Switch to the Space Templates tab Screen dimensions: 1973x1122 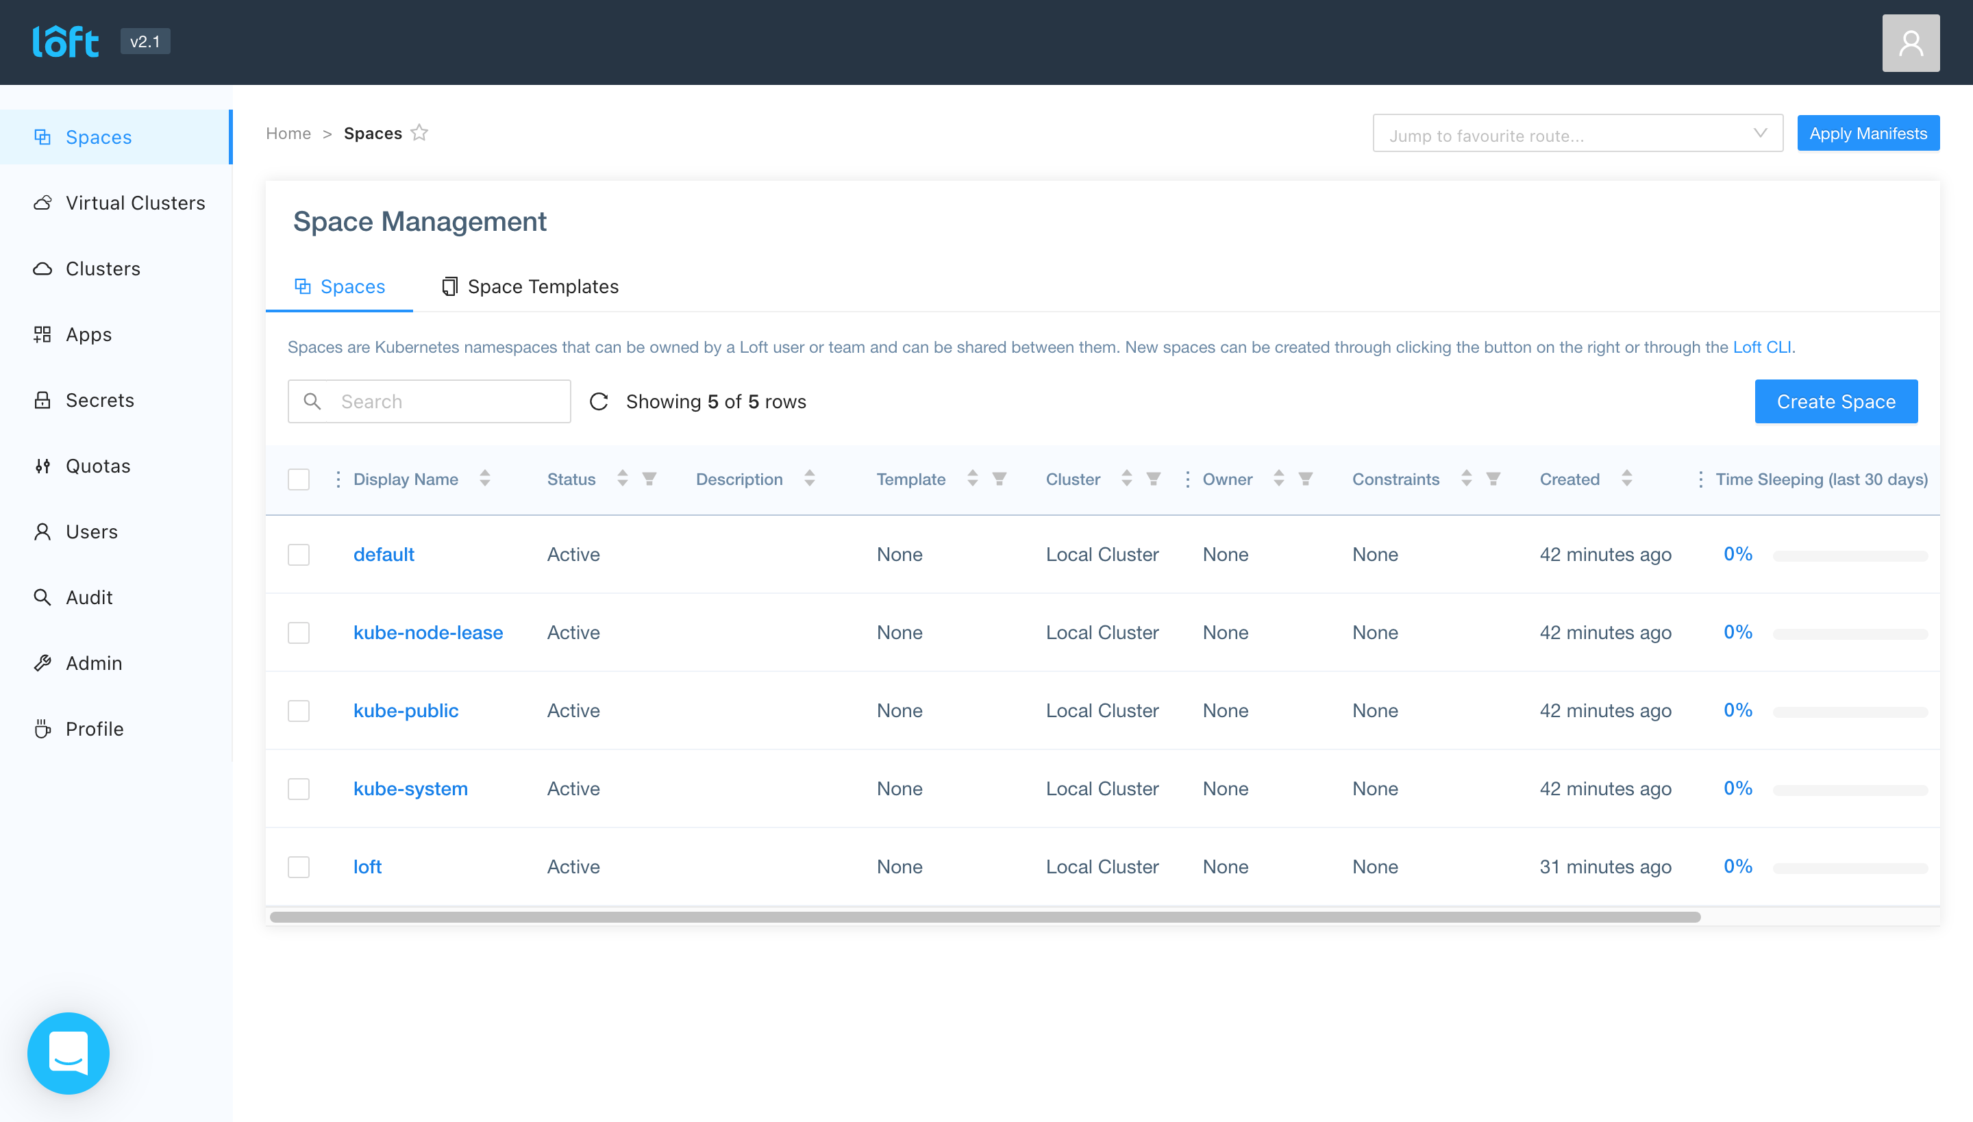[x=530, y=286]
